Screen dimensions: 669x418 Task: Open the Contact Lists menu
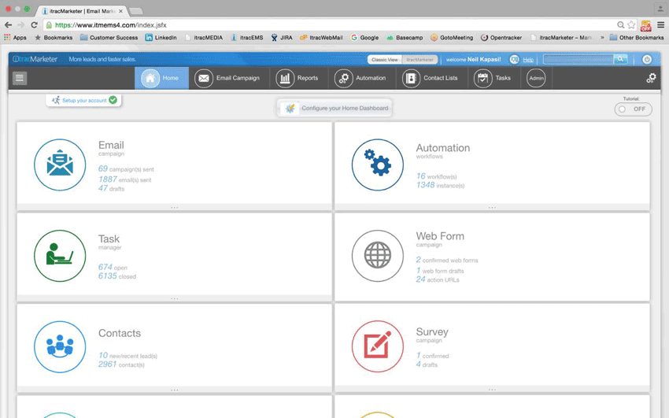(430, 78)
